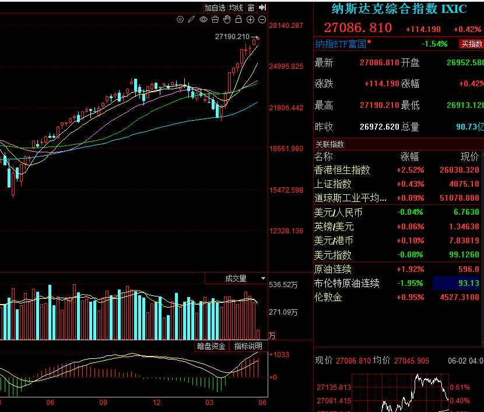Click the 09 date marker on time axis

click(x=103, y=403)
